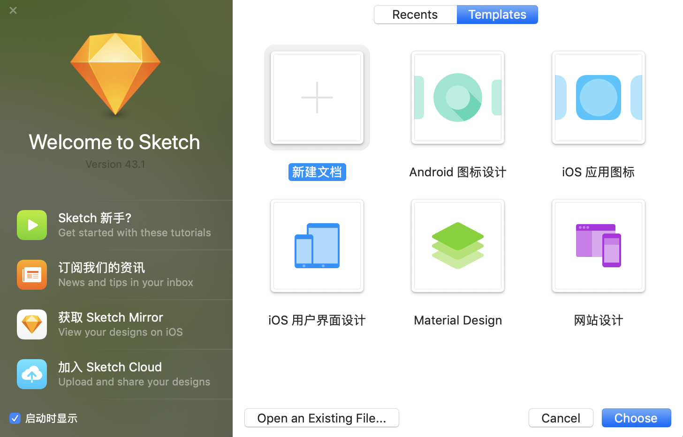Select the Android 图标设计 template icon
Screen dimensions: 683x437
click(457, 98)
